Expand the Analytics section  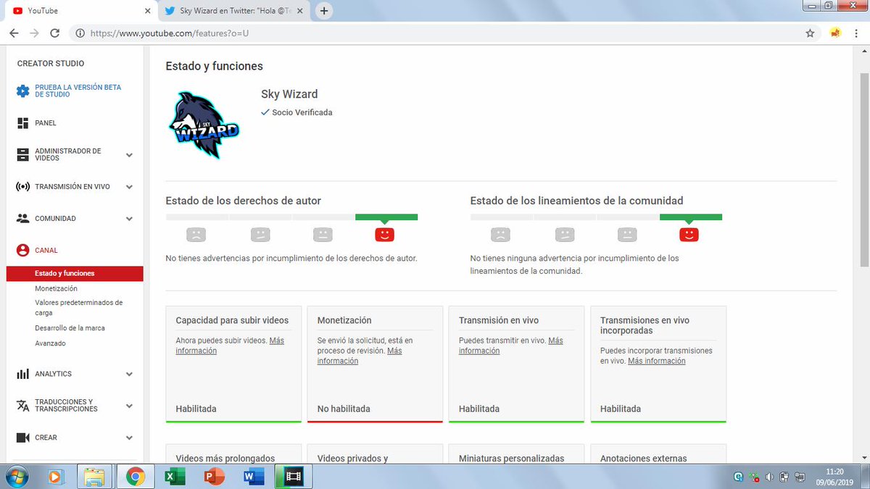pyautogui.click(x=129, y=375)
